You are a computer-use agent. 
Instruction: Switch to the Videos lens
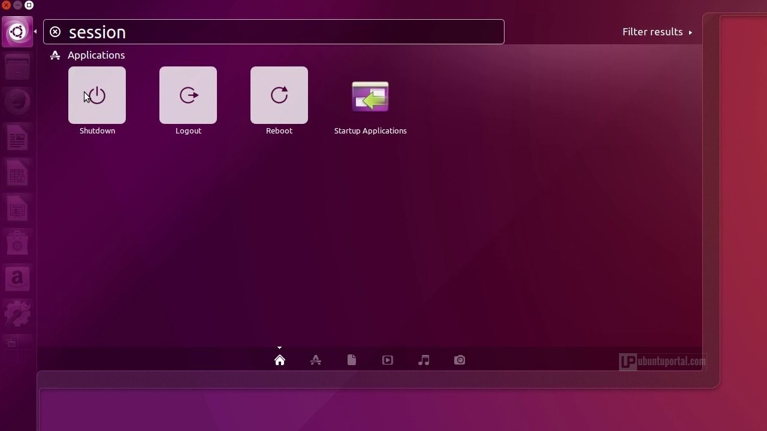click(x=388, y=360)
